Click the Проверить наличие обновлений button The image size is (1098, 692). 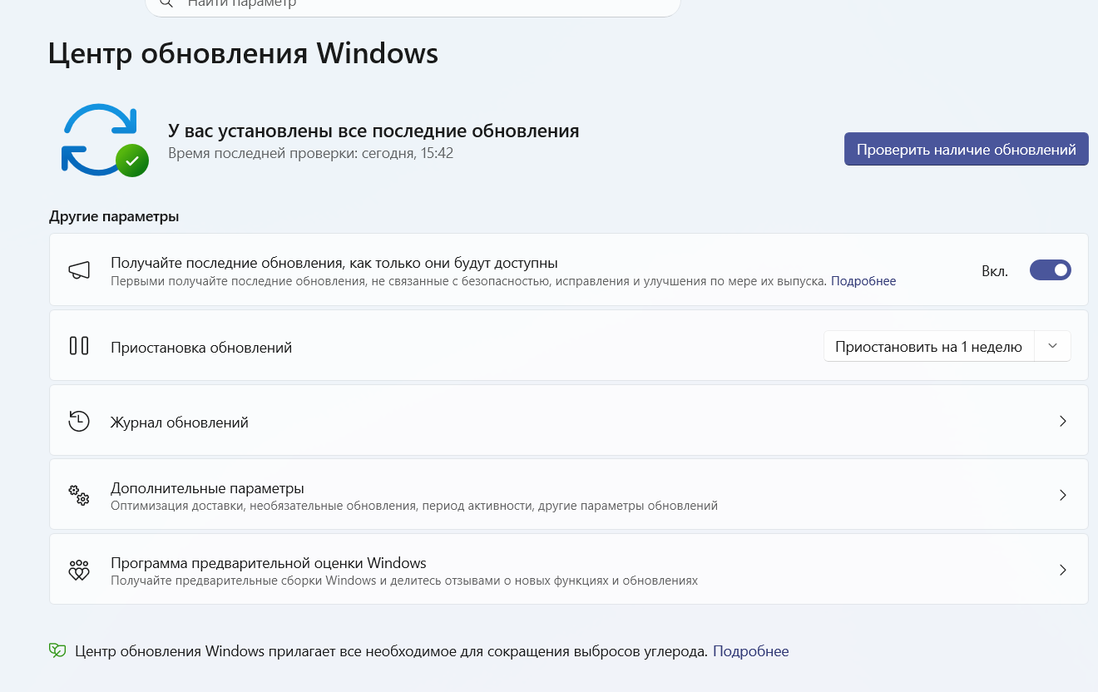coord(966,150)
